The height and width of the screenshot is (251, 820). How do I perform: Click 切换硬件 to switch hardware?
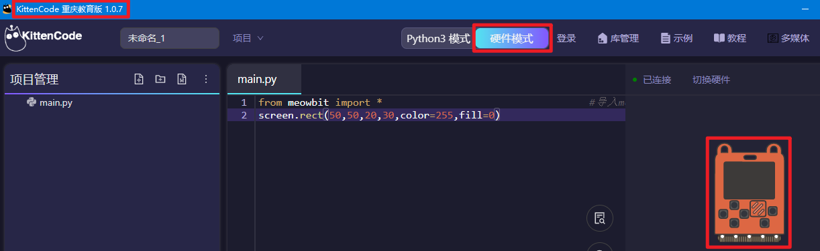click(711, 80)
